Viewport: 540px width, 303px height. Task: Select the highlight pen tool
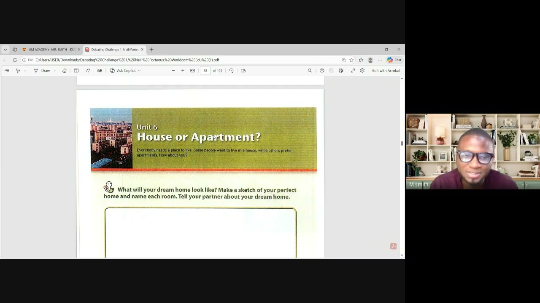point(18,71)
